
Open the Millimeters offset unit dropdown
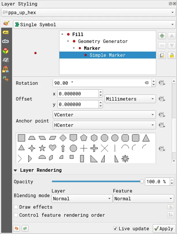pos(130,99)
